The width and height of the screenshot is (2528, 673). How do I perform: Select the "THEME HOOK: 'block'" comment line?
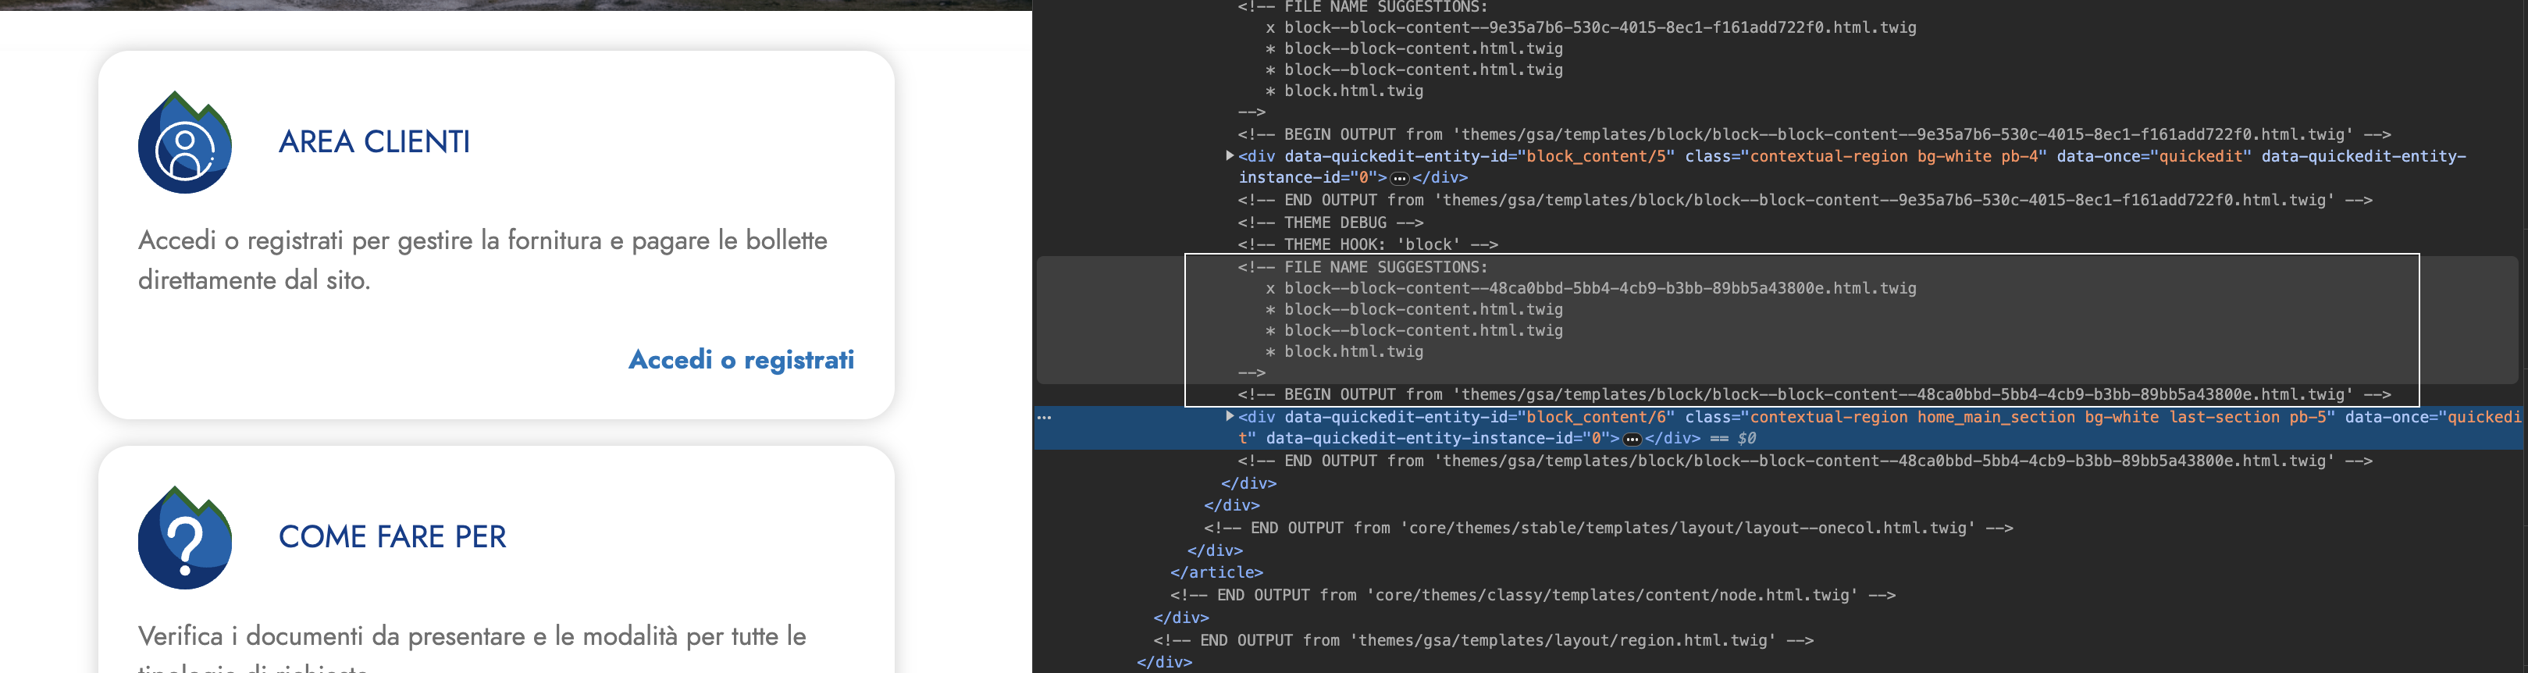coord(1367,244)
